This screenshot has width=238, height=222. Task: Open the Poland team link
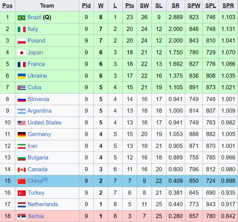(x=36, y=41)
